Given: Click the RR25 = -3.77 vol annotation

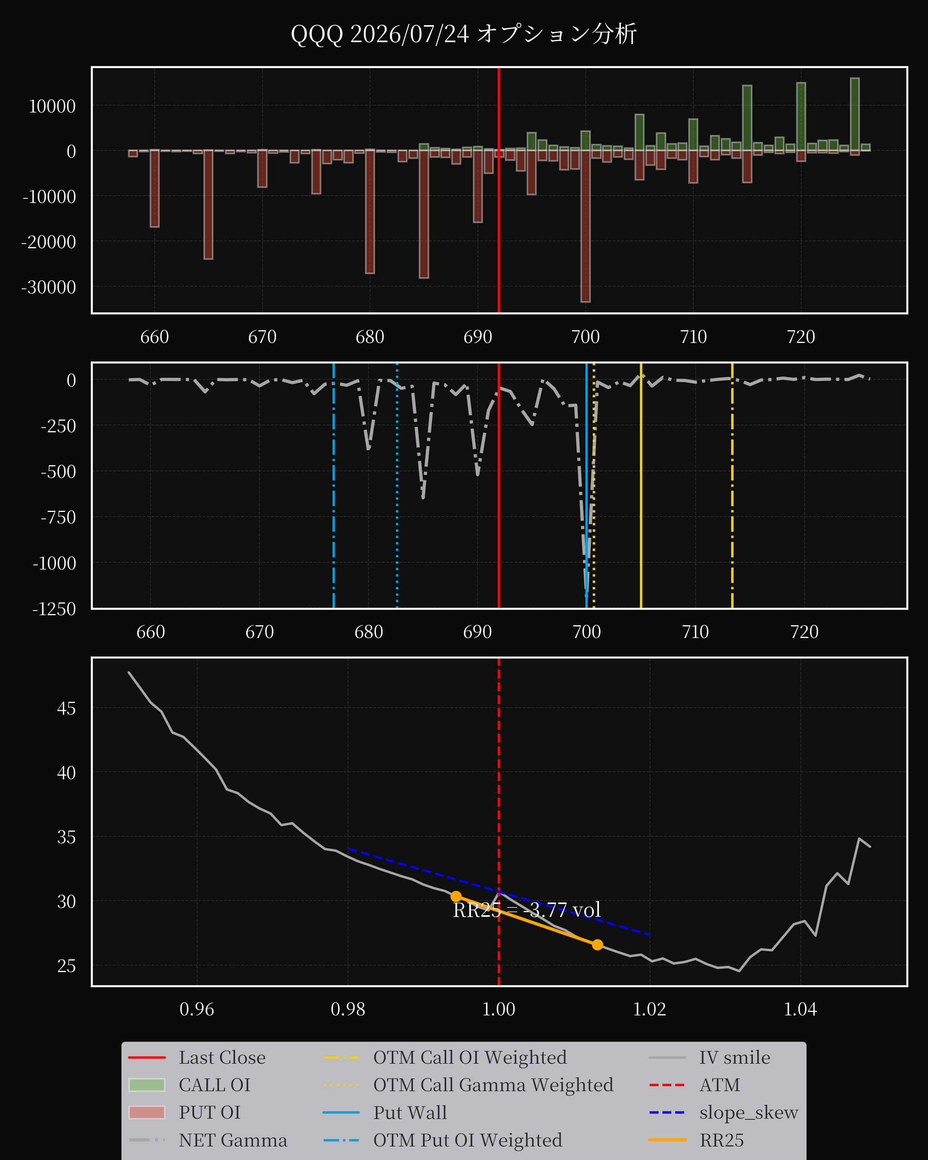Looking at the screenshot, I should (x=527, y=910).
